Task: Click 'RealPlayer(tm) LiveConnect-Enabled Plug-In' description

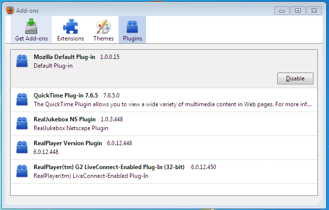Action: pyautogui.click(x=91, y=176)
